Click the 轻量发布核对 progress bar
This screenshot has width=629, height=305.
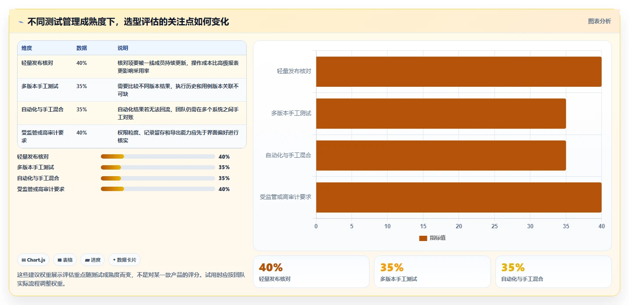click(x=158, y=156)
